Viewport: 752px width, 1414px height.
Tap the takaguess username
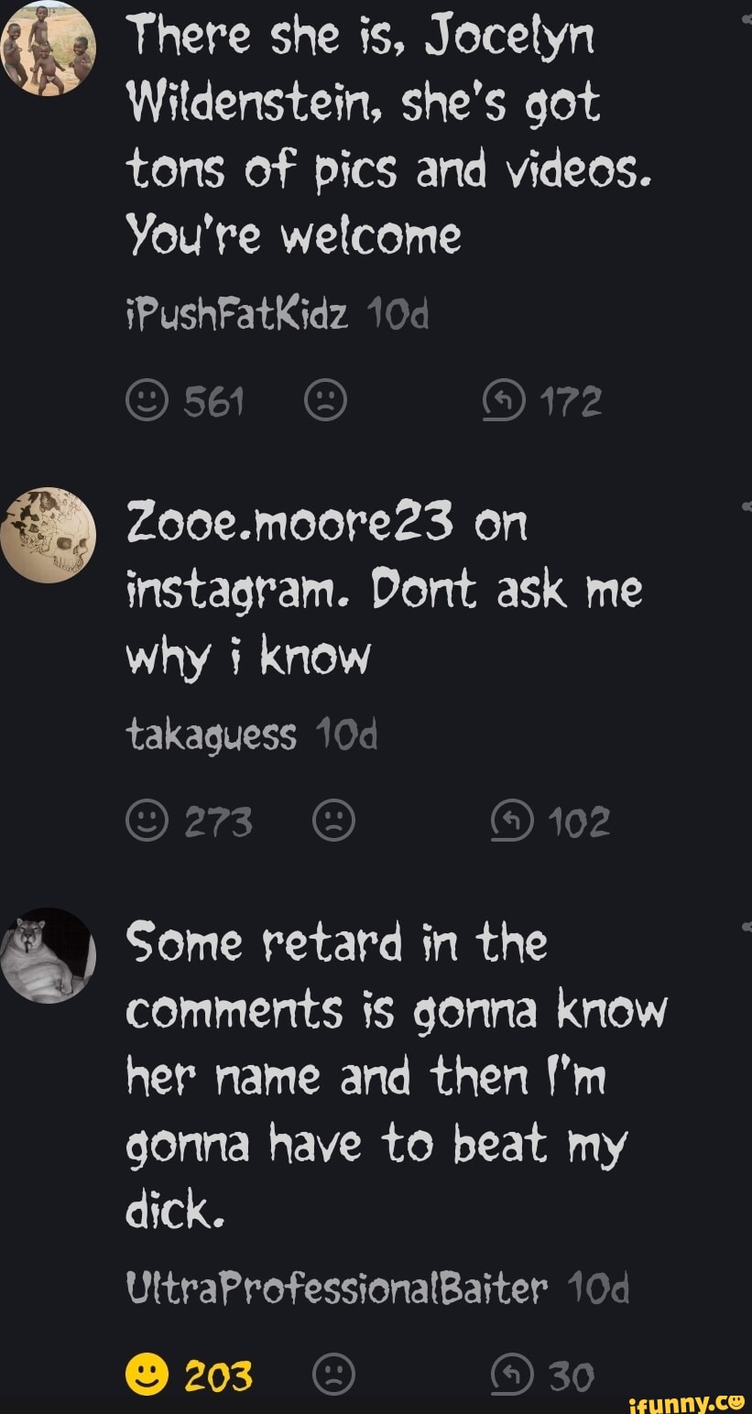click(x=211, y=734)
